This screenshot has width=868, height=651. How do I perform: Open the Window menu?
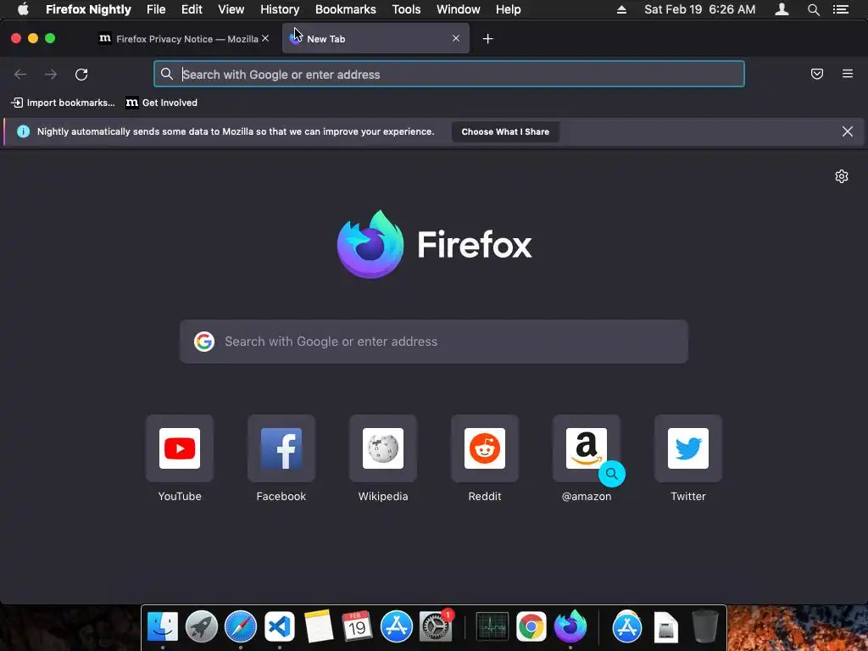point(459,9)
